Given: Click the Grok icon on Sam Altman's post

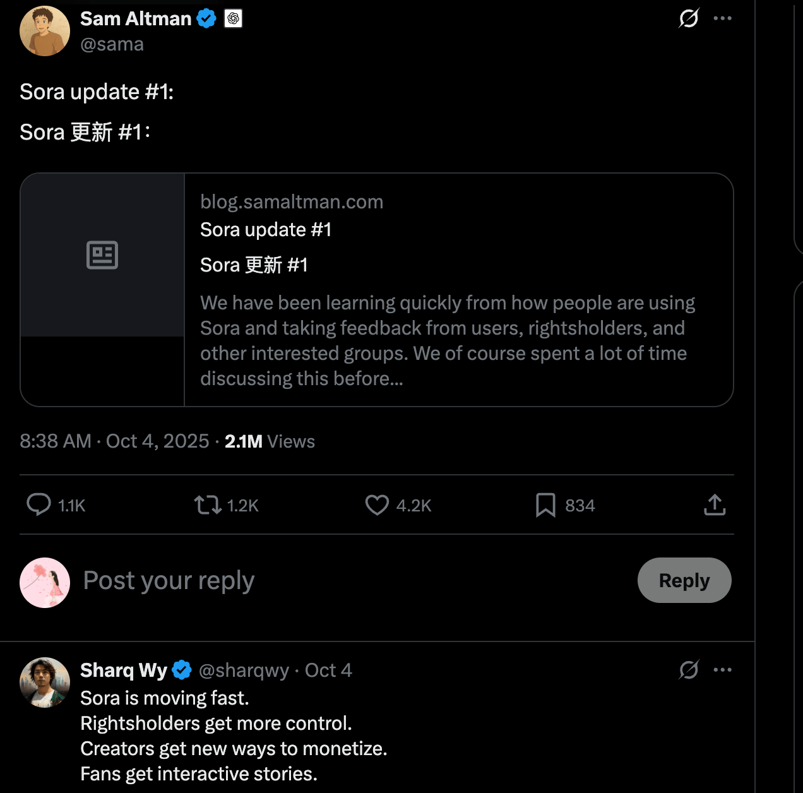Looking at the screenshot, I should tap(689, 18).
